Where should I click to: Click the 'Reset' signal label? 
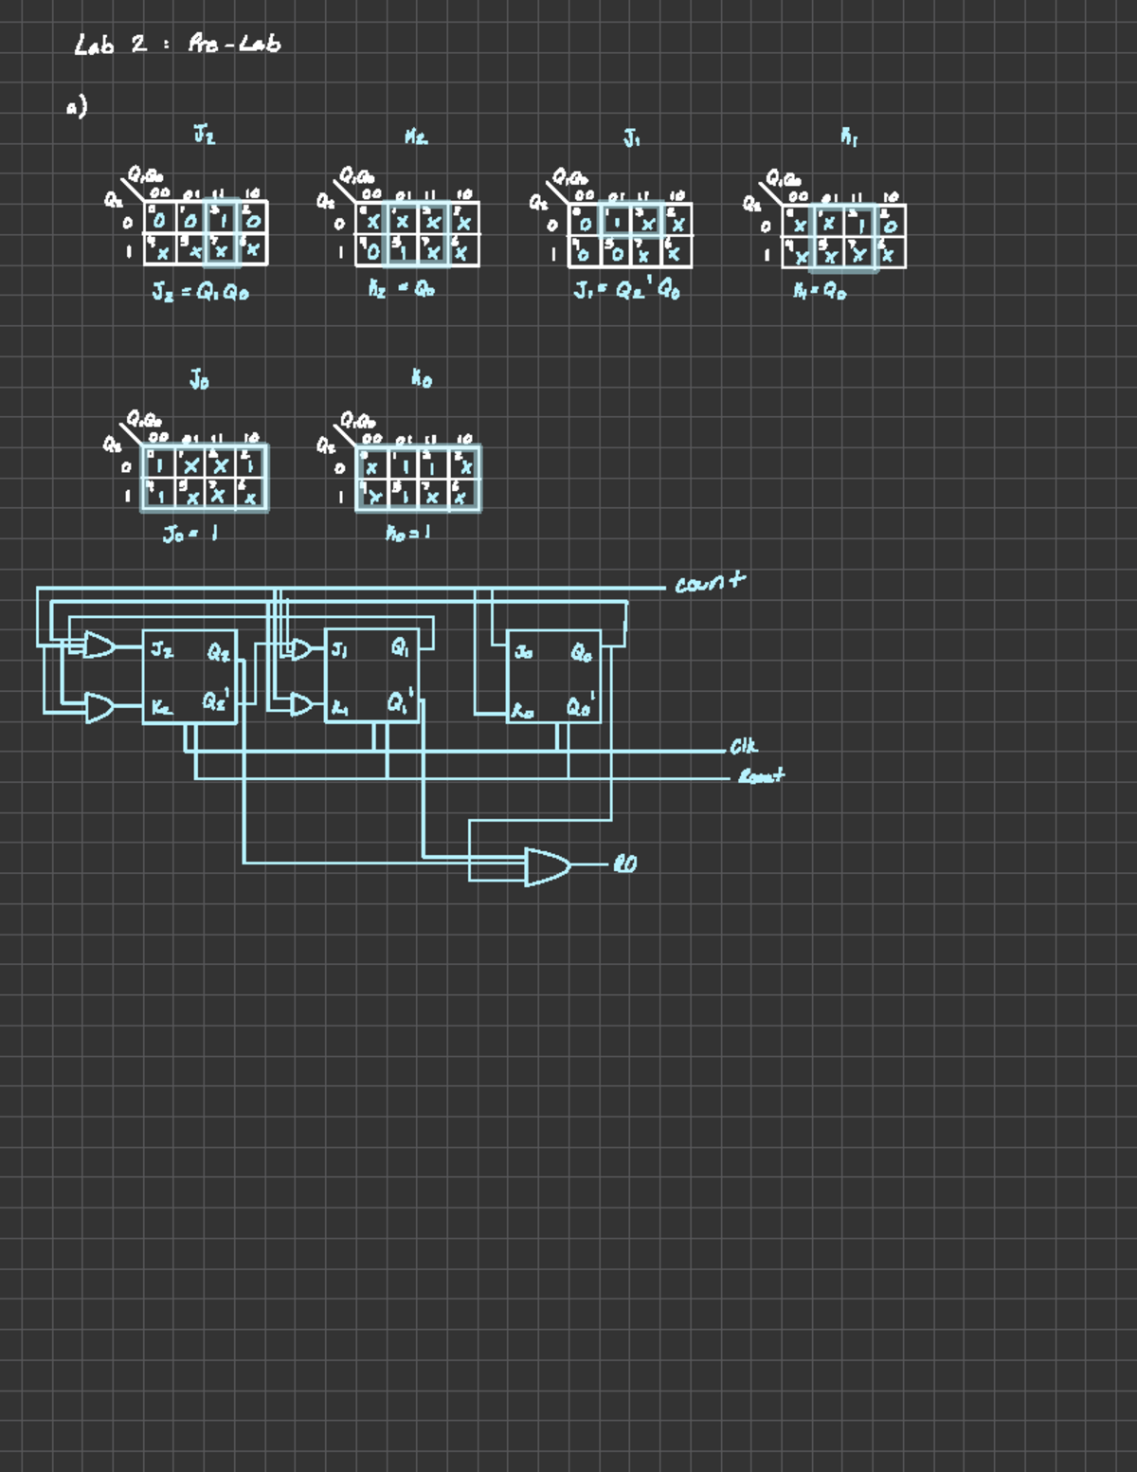762,776
